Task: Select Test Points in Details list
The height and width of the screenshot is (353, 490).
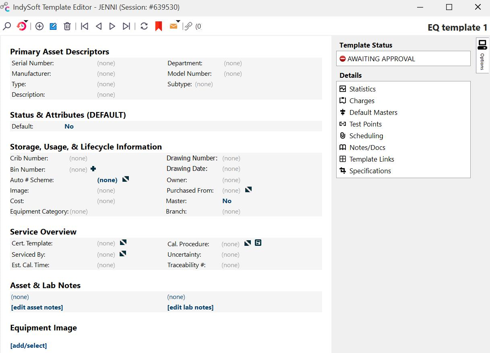Action: click(365, 124)
